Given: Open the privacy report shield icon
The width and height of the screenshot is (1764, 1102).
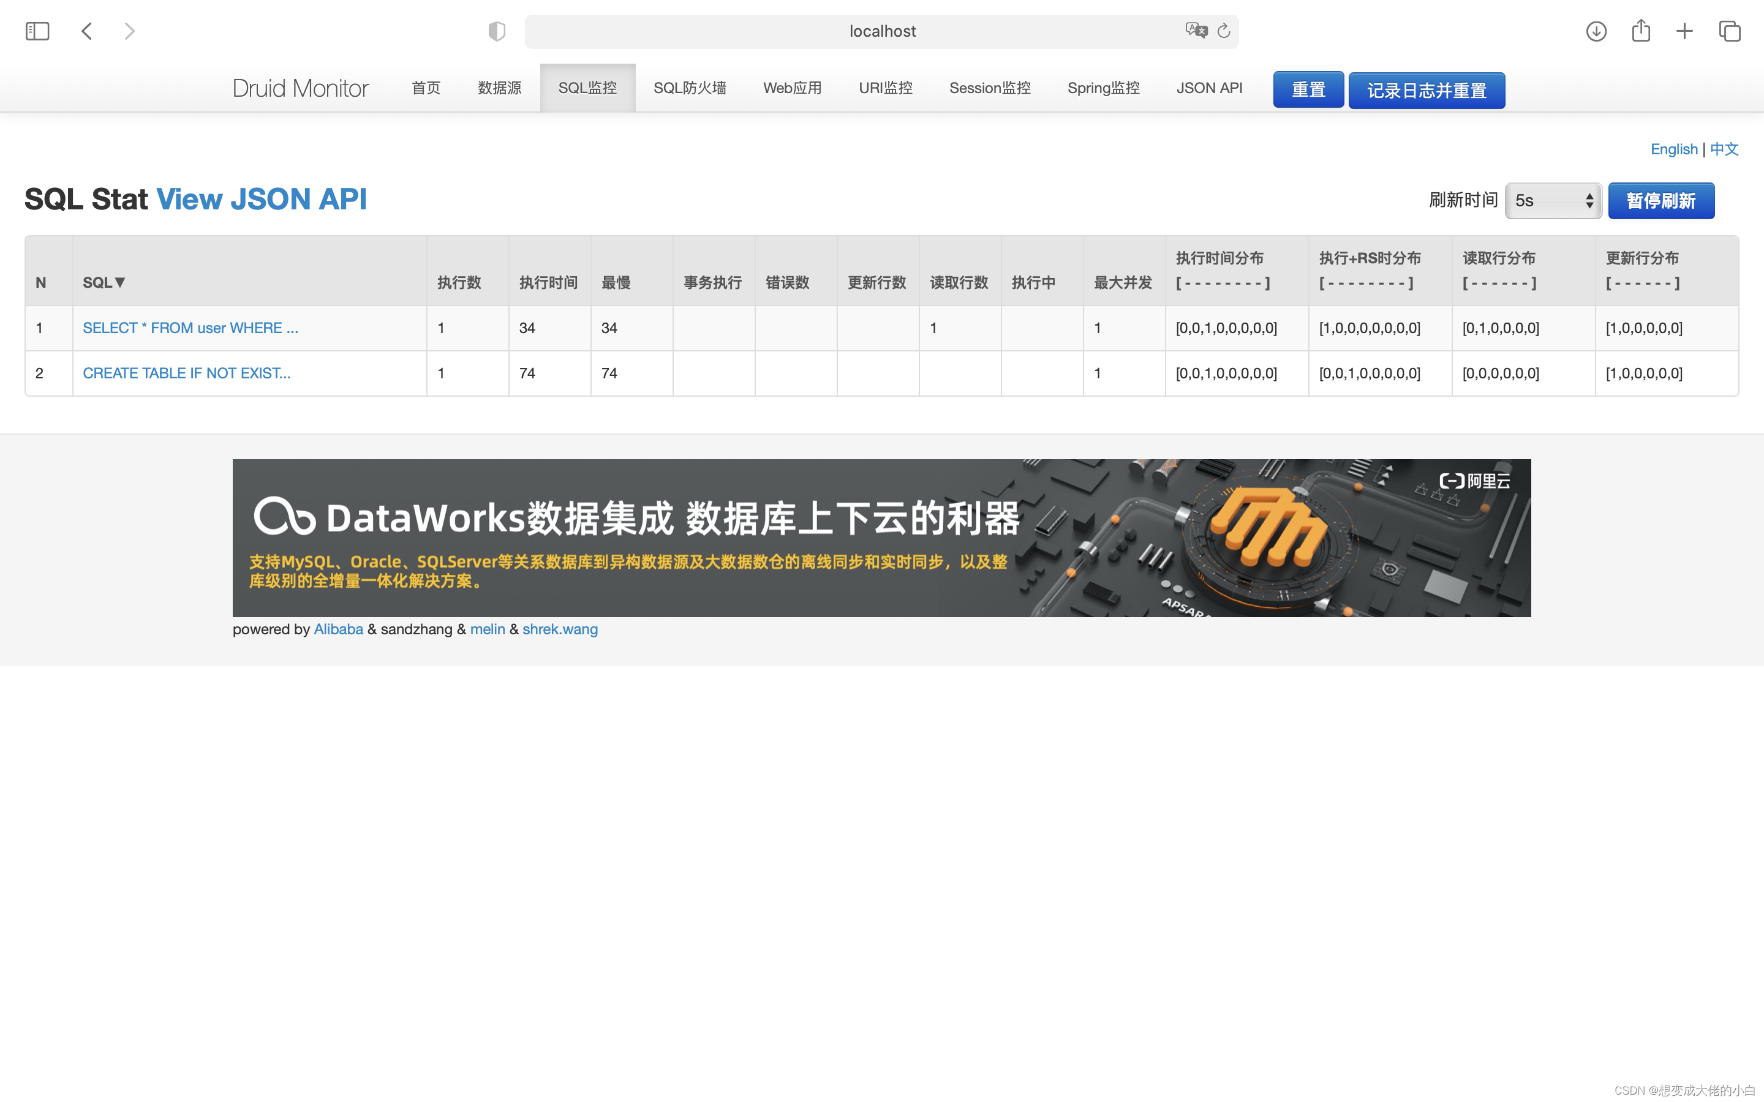Looking at the screenshot, I should point(496,31).
